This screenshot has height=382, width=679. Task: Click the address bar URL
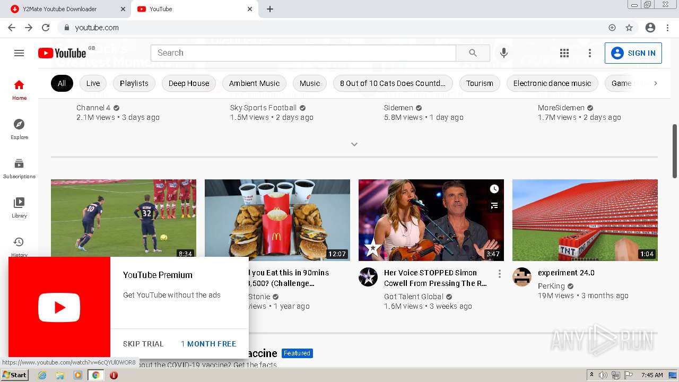[x=97, y=28]
